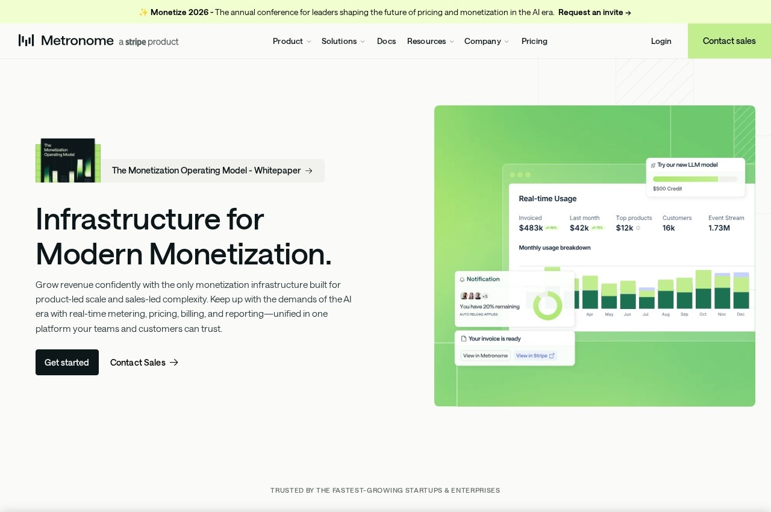
Task: Expand the Company dropdown chevron
Action: (507, 42)
